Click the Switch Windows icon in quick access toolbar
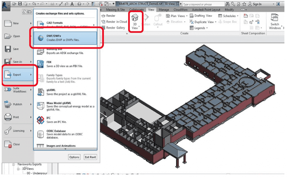This screenshot has height=177, width=287. [x=106, y=4]
